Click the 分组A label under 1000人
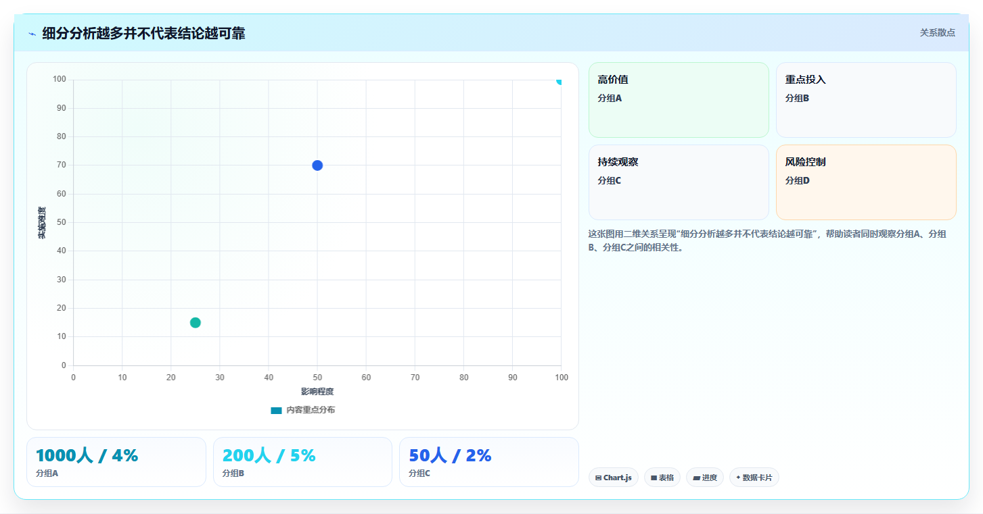Image resolution: width=983 pixels, height=514 pixels. click(x=47, y=473)
